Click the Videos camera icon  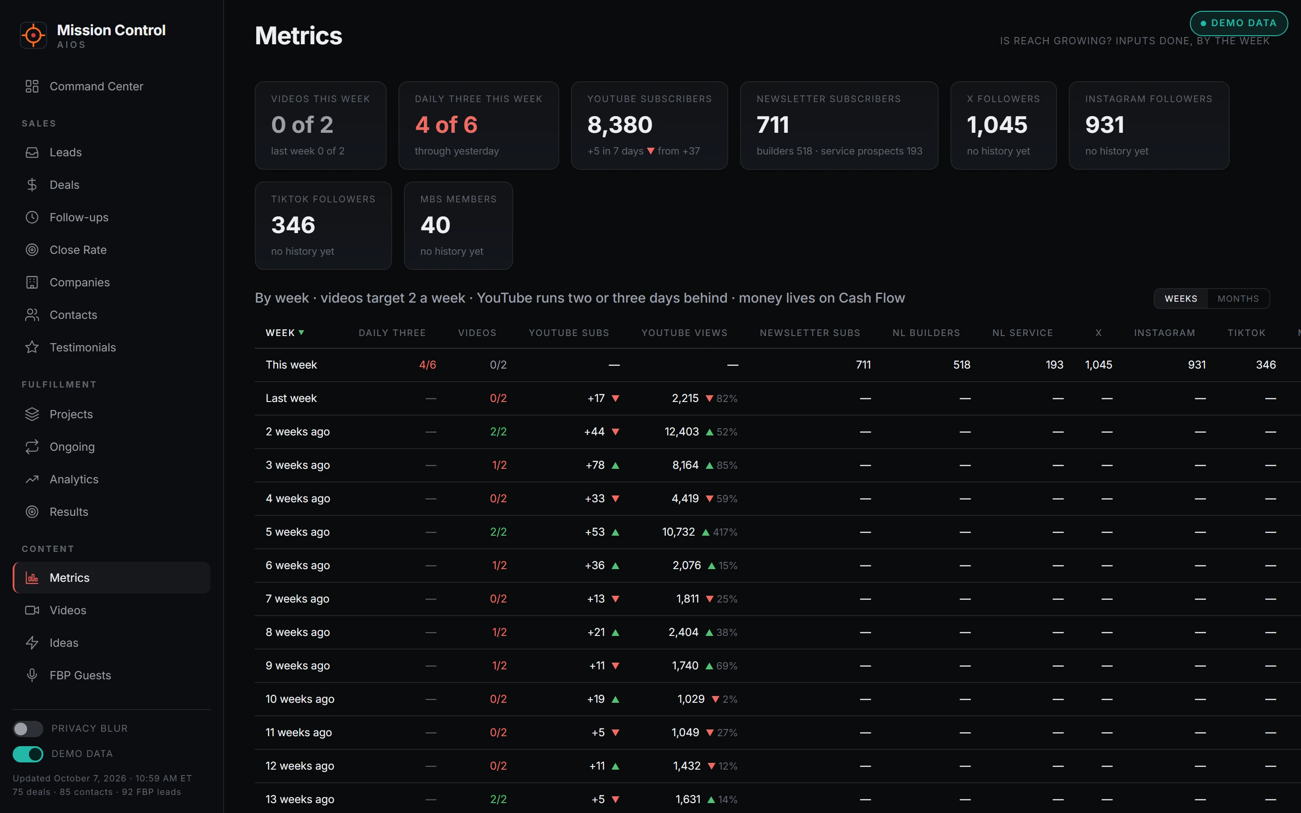tap(32, 610)
